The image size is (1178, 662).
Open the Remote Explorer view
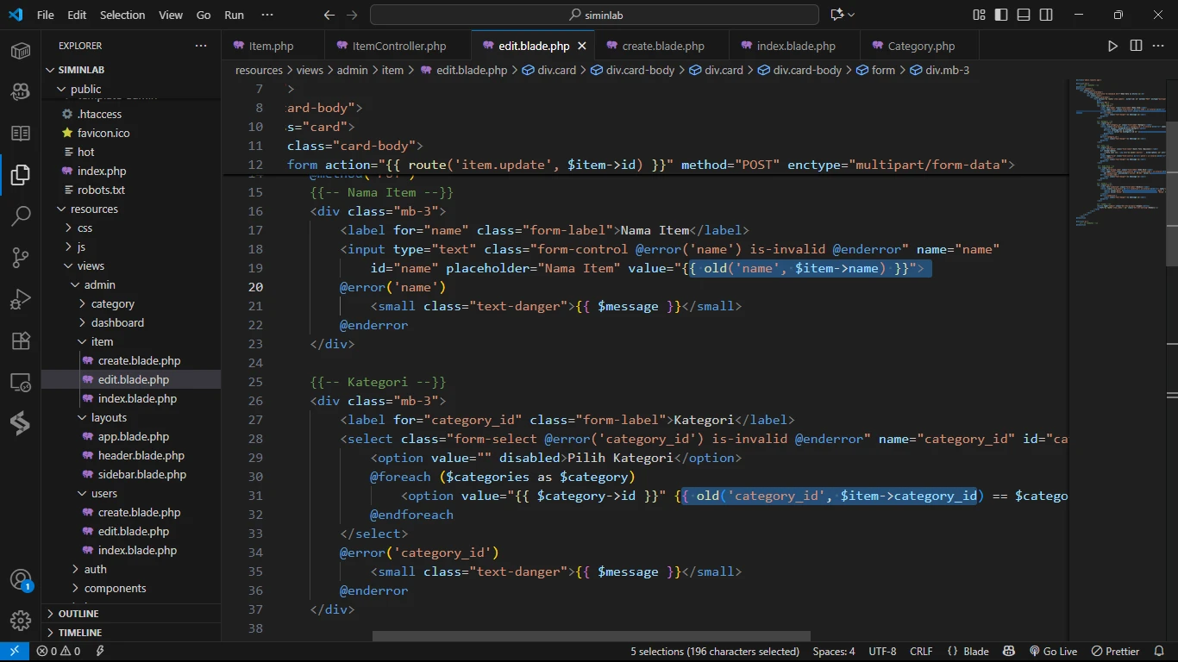click(21, 382)
